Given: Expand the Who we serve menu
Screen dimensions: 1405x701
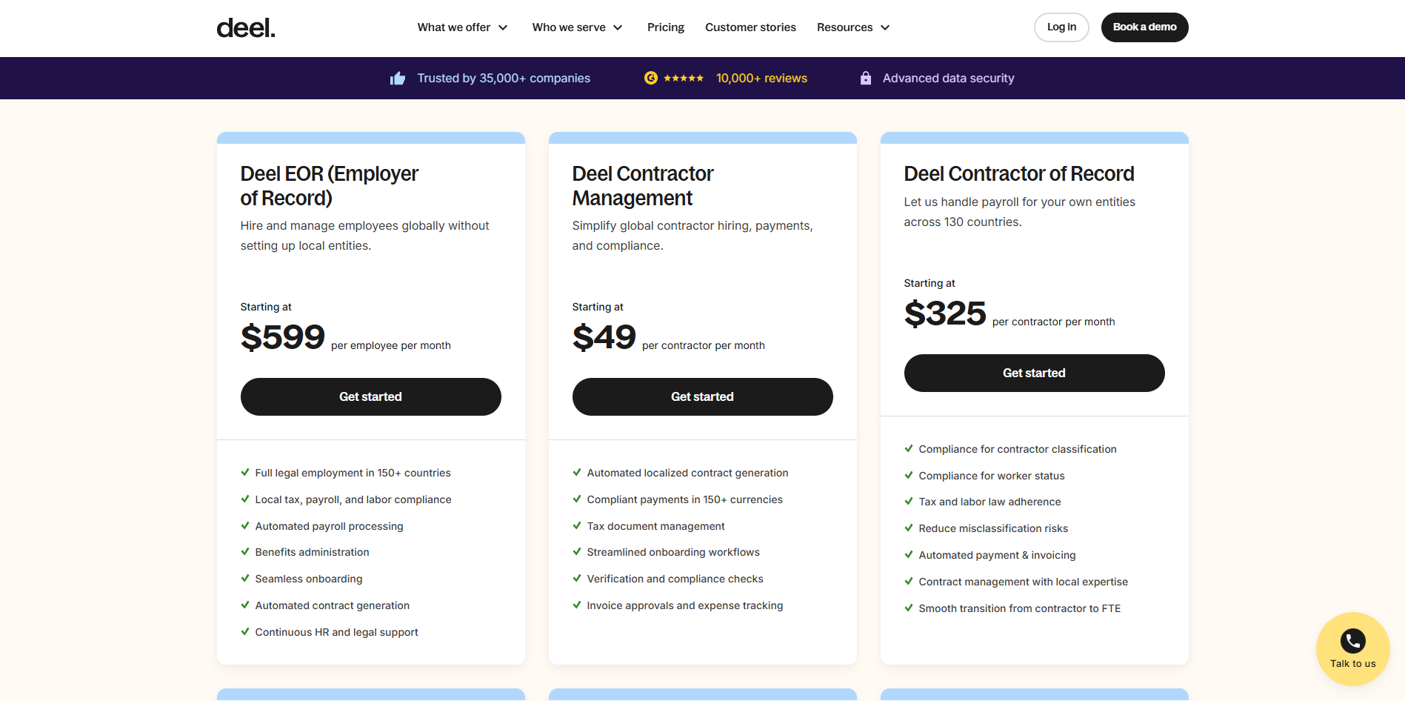Looking at the screenshot, I should (577, 27).
